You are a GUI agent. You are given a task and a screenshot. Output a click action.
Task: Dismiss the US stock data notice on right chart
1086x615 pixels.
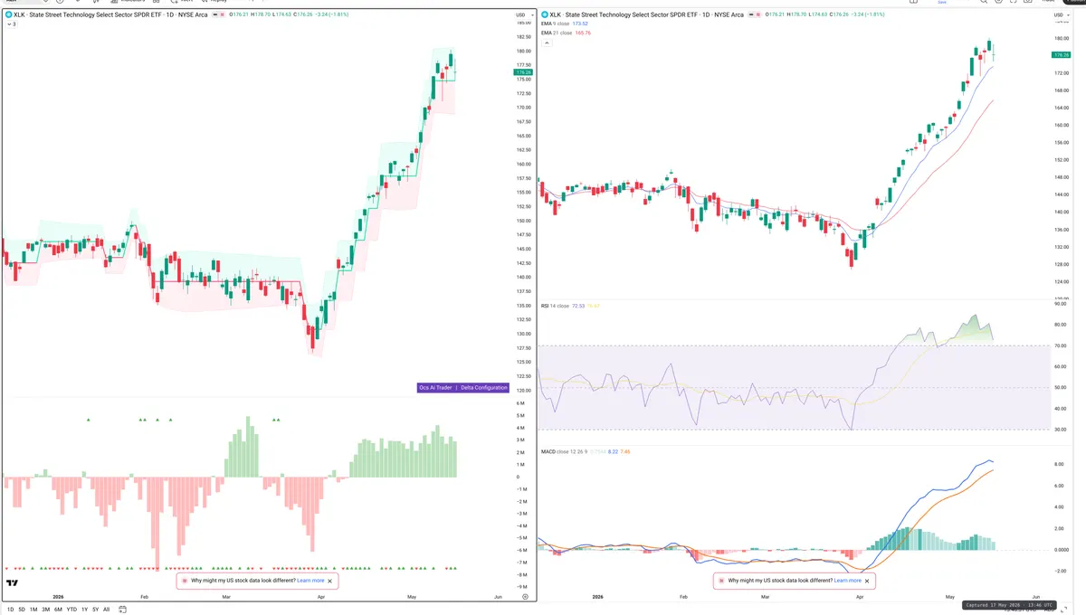tap(868, 581)
